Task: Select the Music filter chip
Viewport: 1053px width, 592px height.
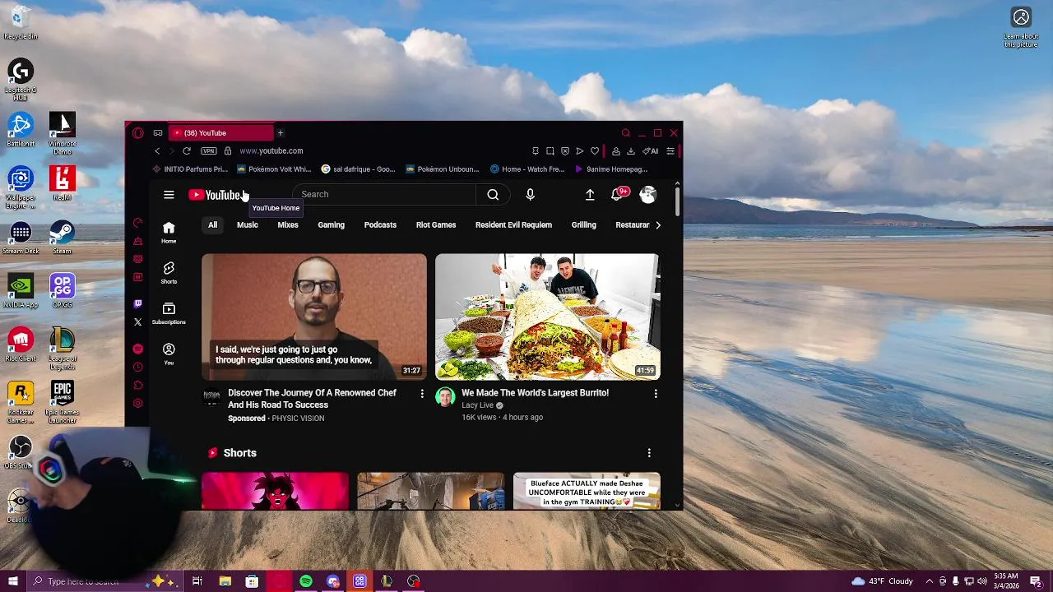Action: [248, 225]
